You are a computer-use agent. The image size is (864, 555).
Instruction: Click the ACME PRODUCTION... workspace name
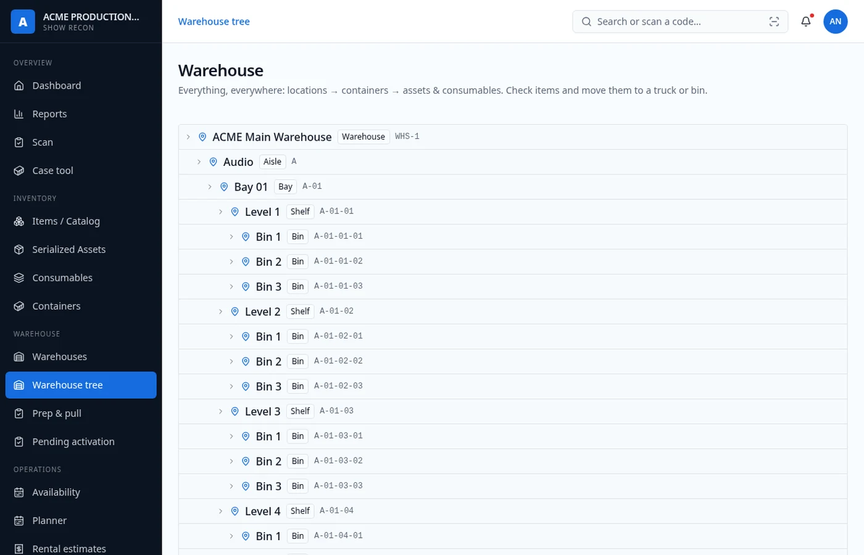tap(91, 17)
